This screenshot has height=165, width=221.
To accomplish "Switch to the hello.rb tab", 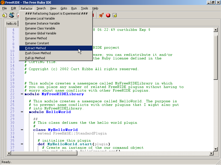I will [11, 24].
